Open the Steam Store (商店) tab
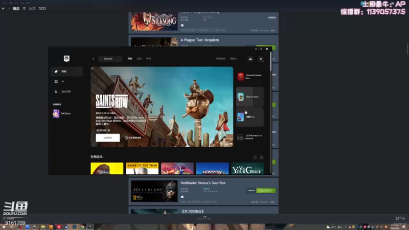The width and height of the screenshot is (409, 230). click(x=16, y=9)
